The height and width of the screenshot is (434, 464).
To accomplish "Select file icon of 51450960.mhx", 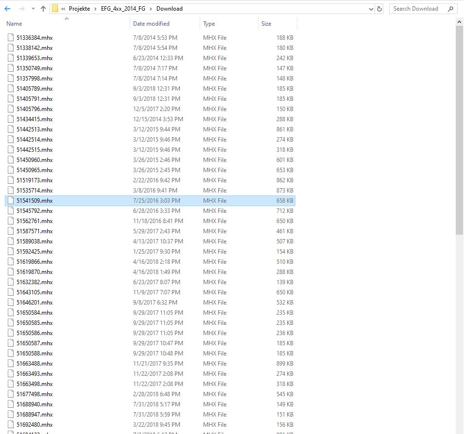I will tap(11, 160).
